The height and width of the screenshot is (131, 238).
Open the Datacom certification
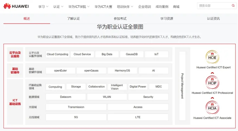[66, 97]
